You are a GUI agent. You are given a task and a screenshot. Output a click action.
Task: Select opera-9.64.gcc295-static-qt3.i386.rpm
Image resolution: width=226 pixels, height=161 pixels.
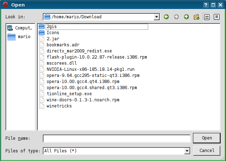89,75
